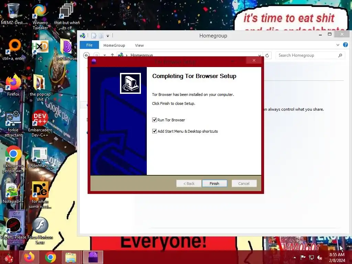The height and width of the screenshot is (264, 352).
Task: Select 'ctrl+a, enter' desktop shortcut
Action: point(13,50)
